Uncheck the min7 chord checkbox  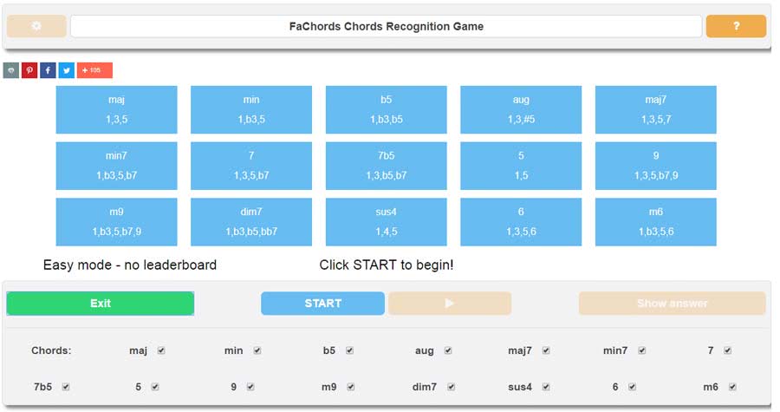[642, 350]
